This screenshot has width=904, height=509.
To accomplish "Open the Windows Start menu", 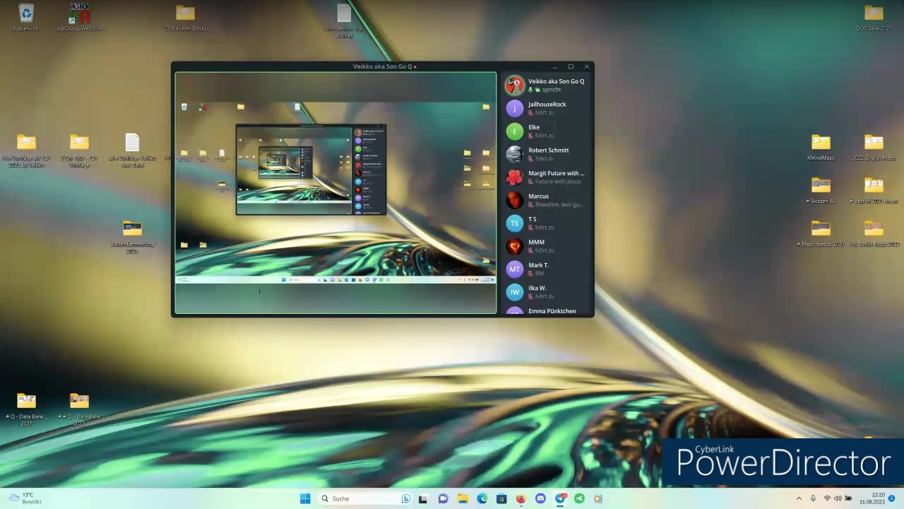I will click(305, 498).
